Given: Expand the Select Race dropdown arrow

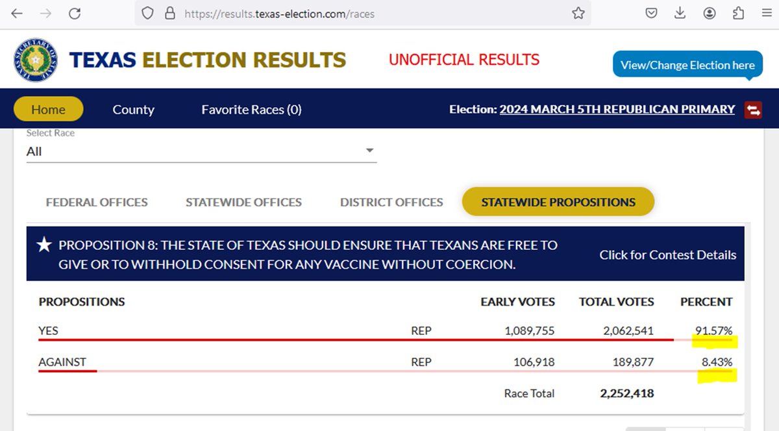Looking at the screenshot, I should [369, 151].
